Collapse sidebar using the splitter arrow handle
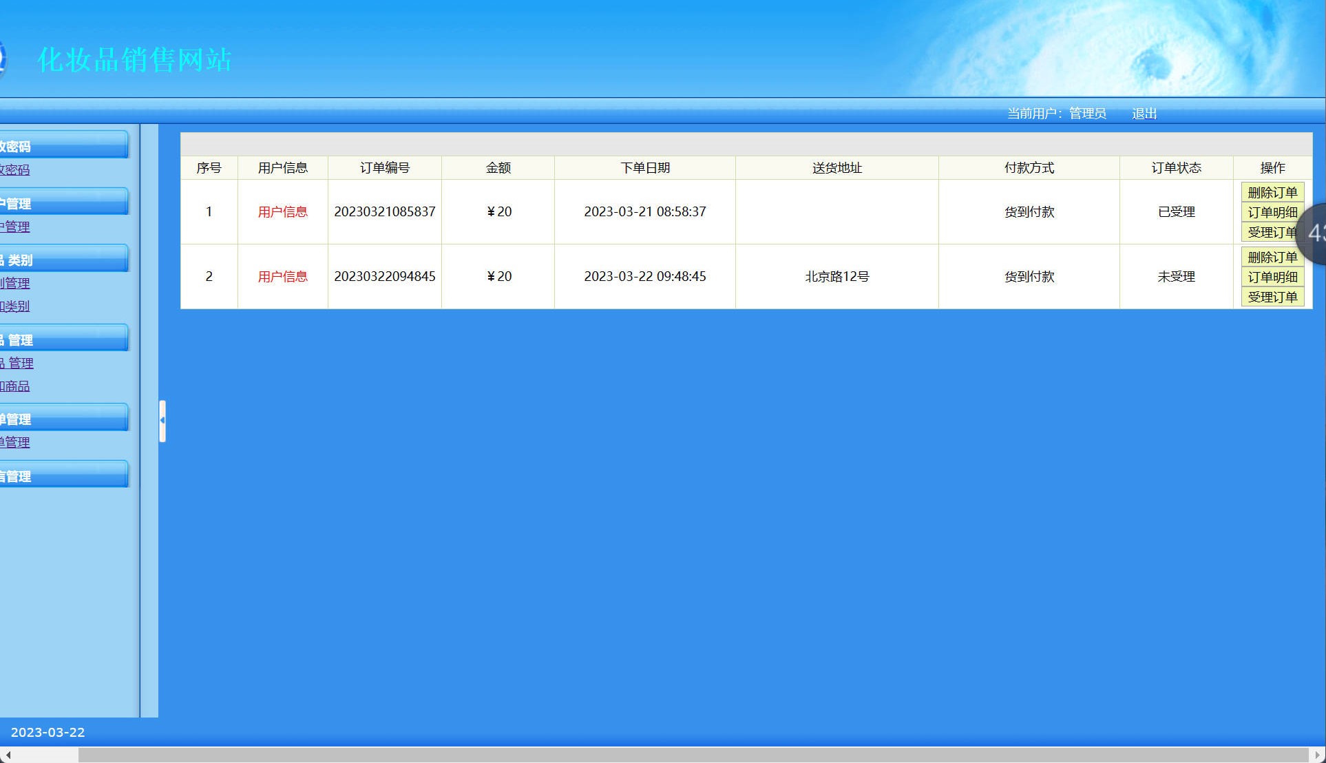The height and width of the screenshot is (763, 1326). click(x=162, y=420)
